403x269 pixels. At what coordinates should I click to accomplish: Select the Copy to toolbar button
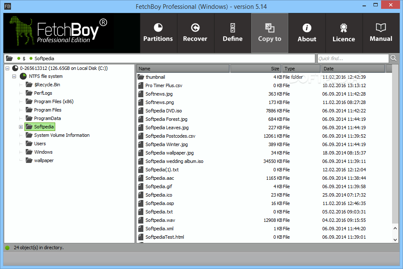270,33
